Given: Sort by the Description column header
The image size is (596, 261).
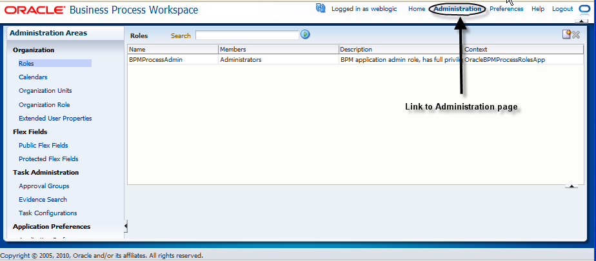Looking at the screenshot, I should 401,50.
